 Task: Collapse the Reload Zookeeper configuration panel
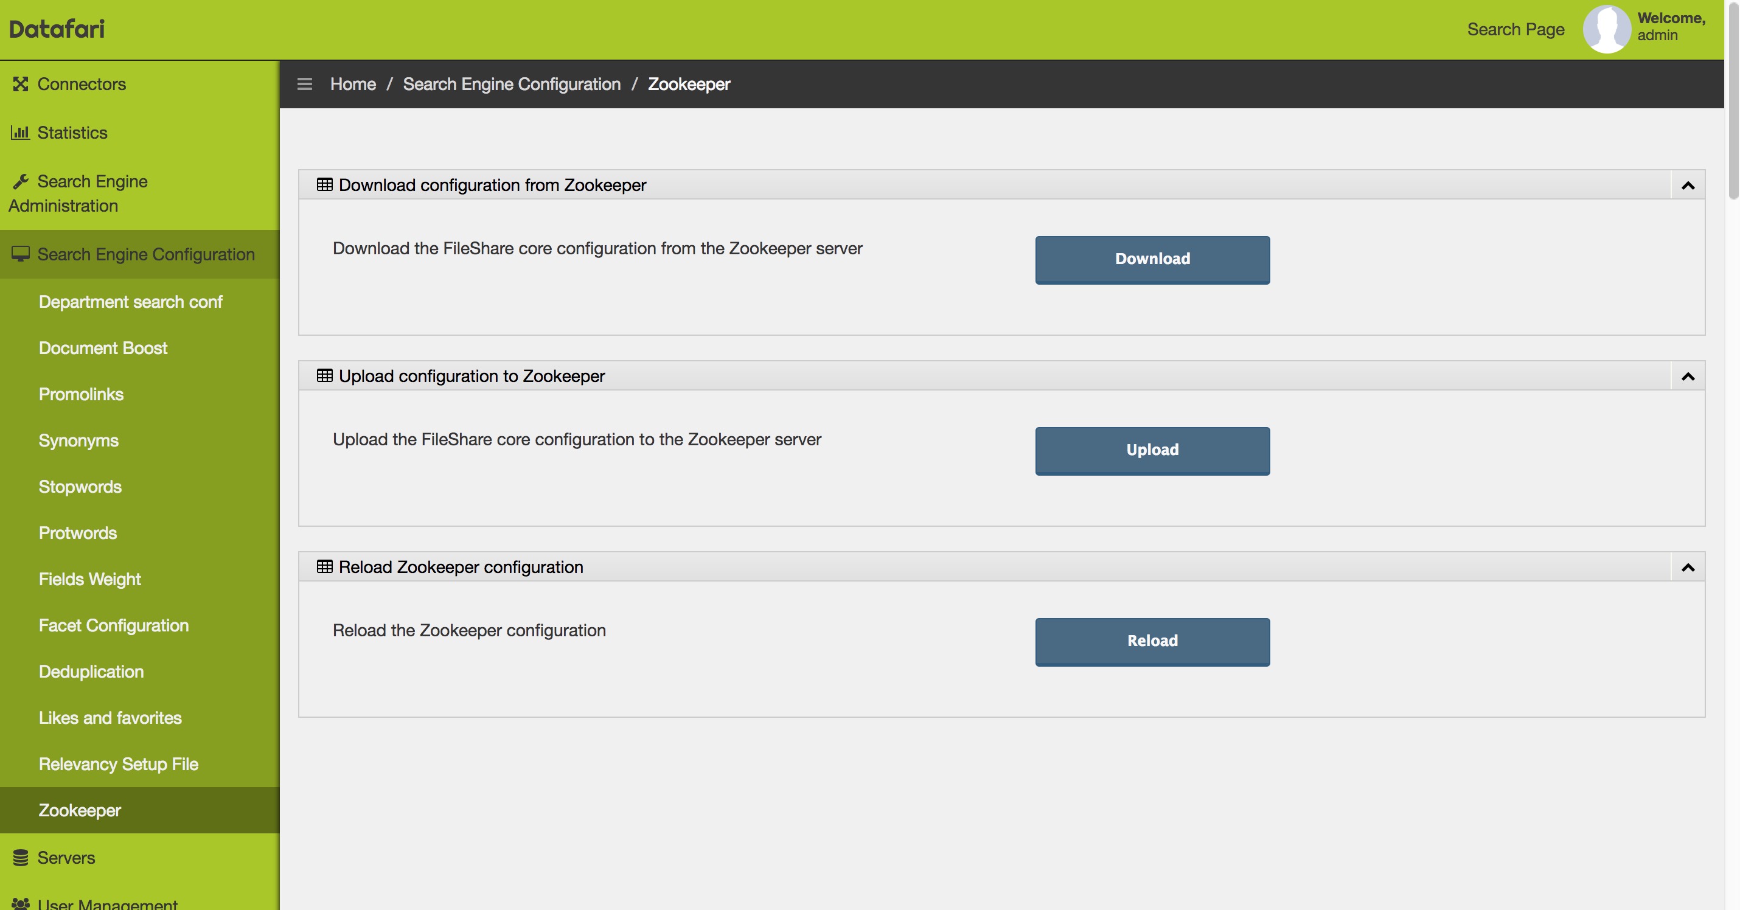tap(1687, 568)
